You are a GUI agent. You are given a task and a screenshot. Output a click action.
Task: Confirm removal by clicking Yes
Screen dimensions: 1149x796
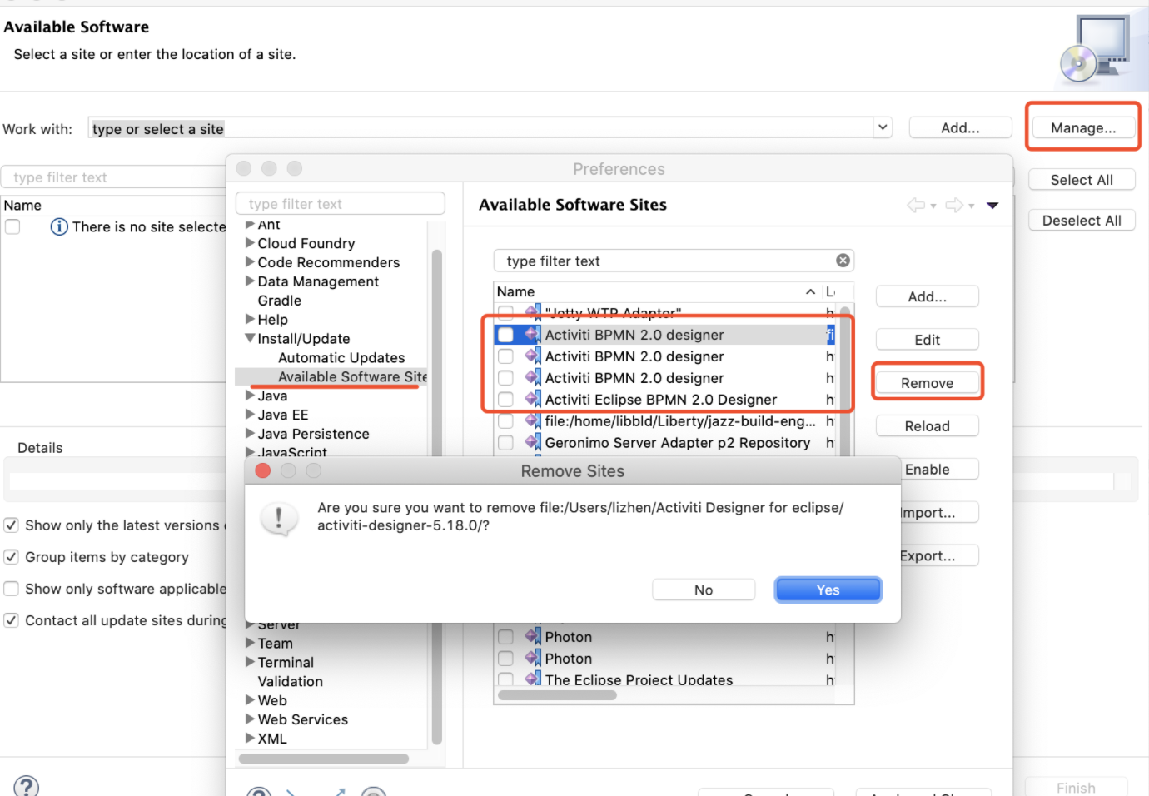click(x=828, y=590)
